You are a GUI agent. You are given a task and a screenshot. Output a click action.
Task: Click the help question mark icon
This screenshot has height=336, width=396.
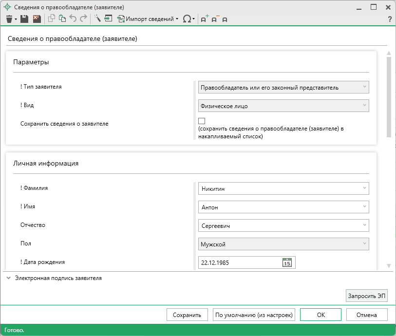390,19
